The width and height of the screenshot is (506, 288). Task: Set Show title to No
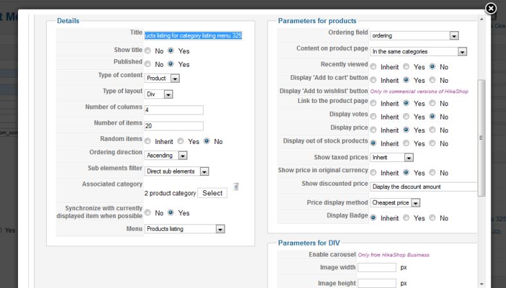click(148, 50)
